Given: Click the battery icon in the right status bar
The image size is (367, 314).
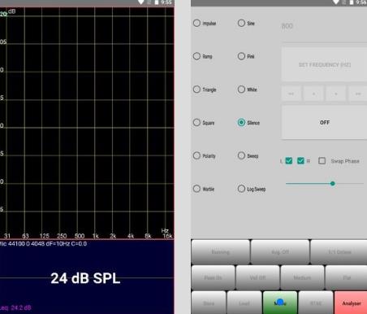Looking at the screenshot, I should [x=352, y=2].
